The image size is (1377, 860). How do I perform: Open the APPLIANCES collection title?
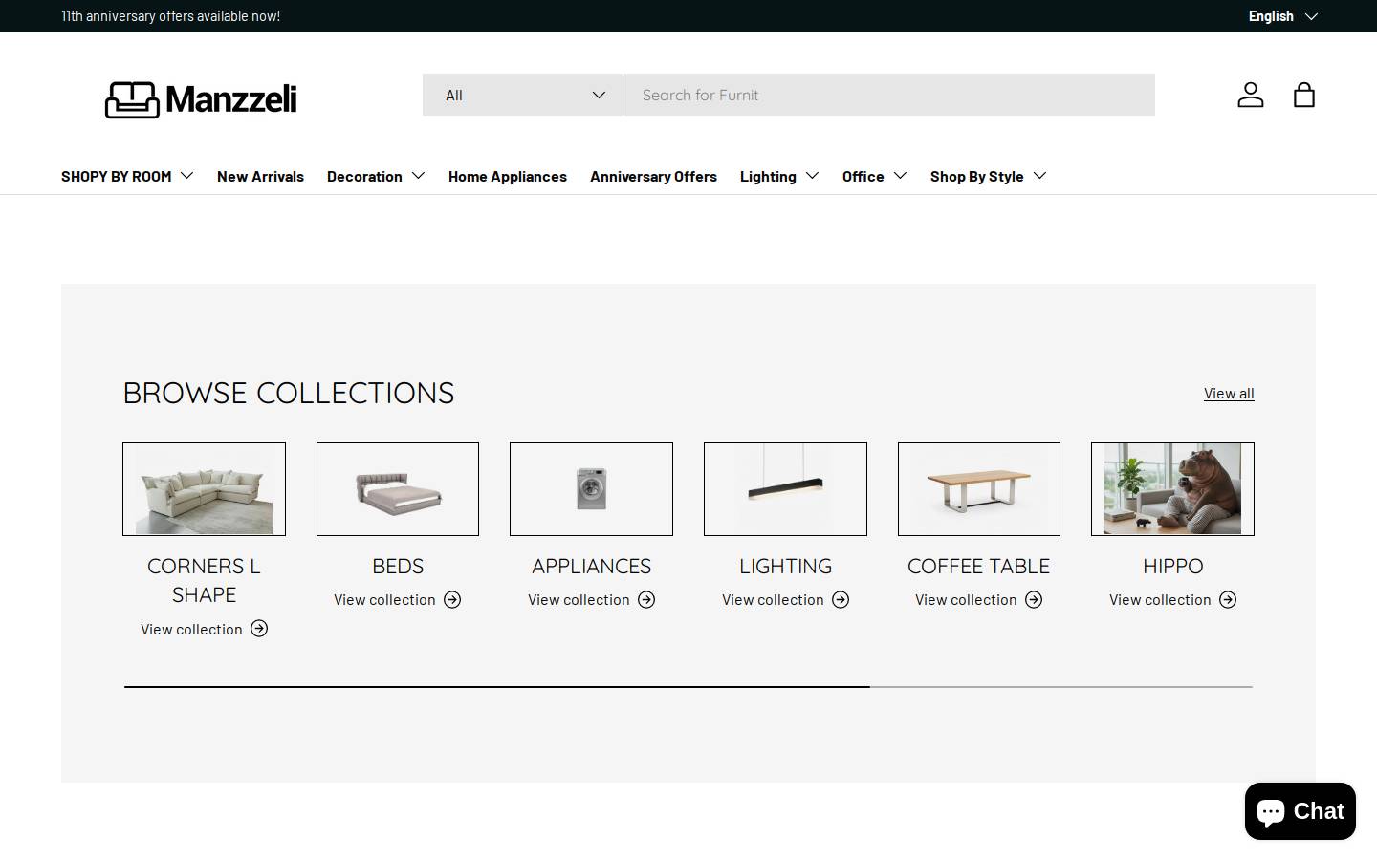point(591,566)
